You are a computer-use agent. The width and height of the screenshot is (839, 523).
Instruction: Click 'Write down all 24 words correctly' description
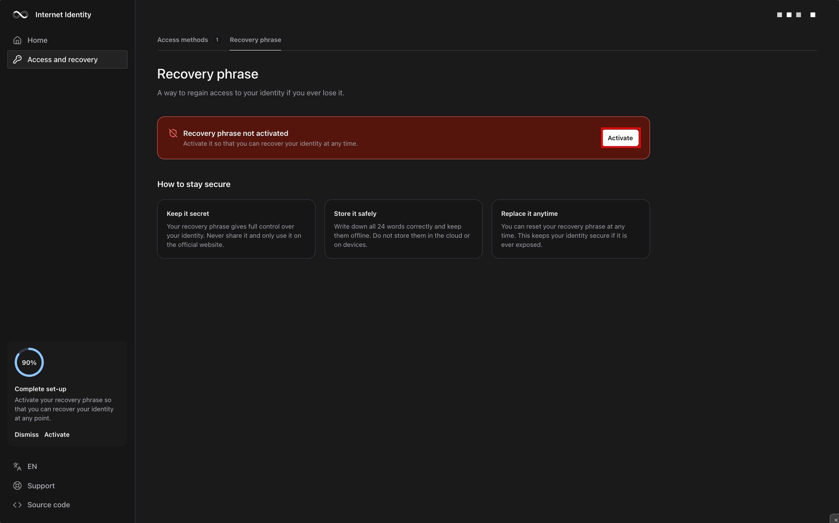point(402,236)
